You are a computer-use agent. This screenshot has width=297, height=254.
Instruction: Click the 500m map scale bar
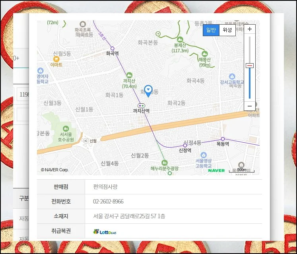click(242, 170)
